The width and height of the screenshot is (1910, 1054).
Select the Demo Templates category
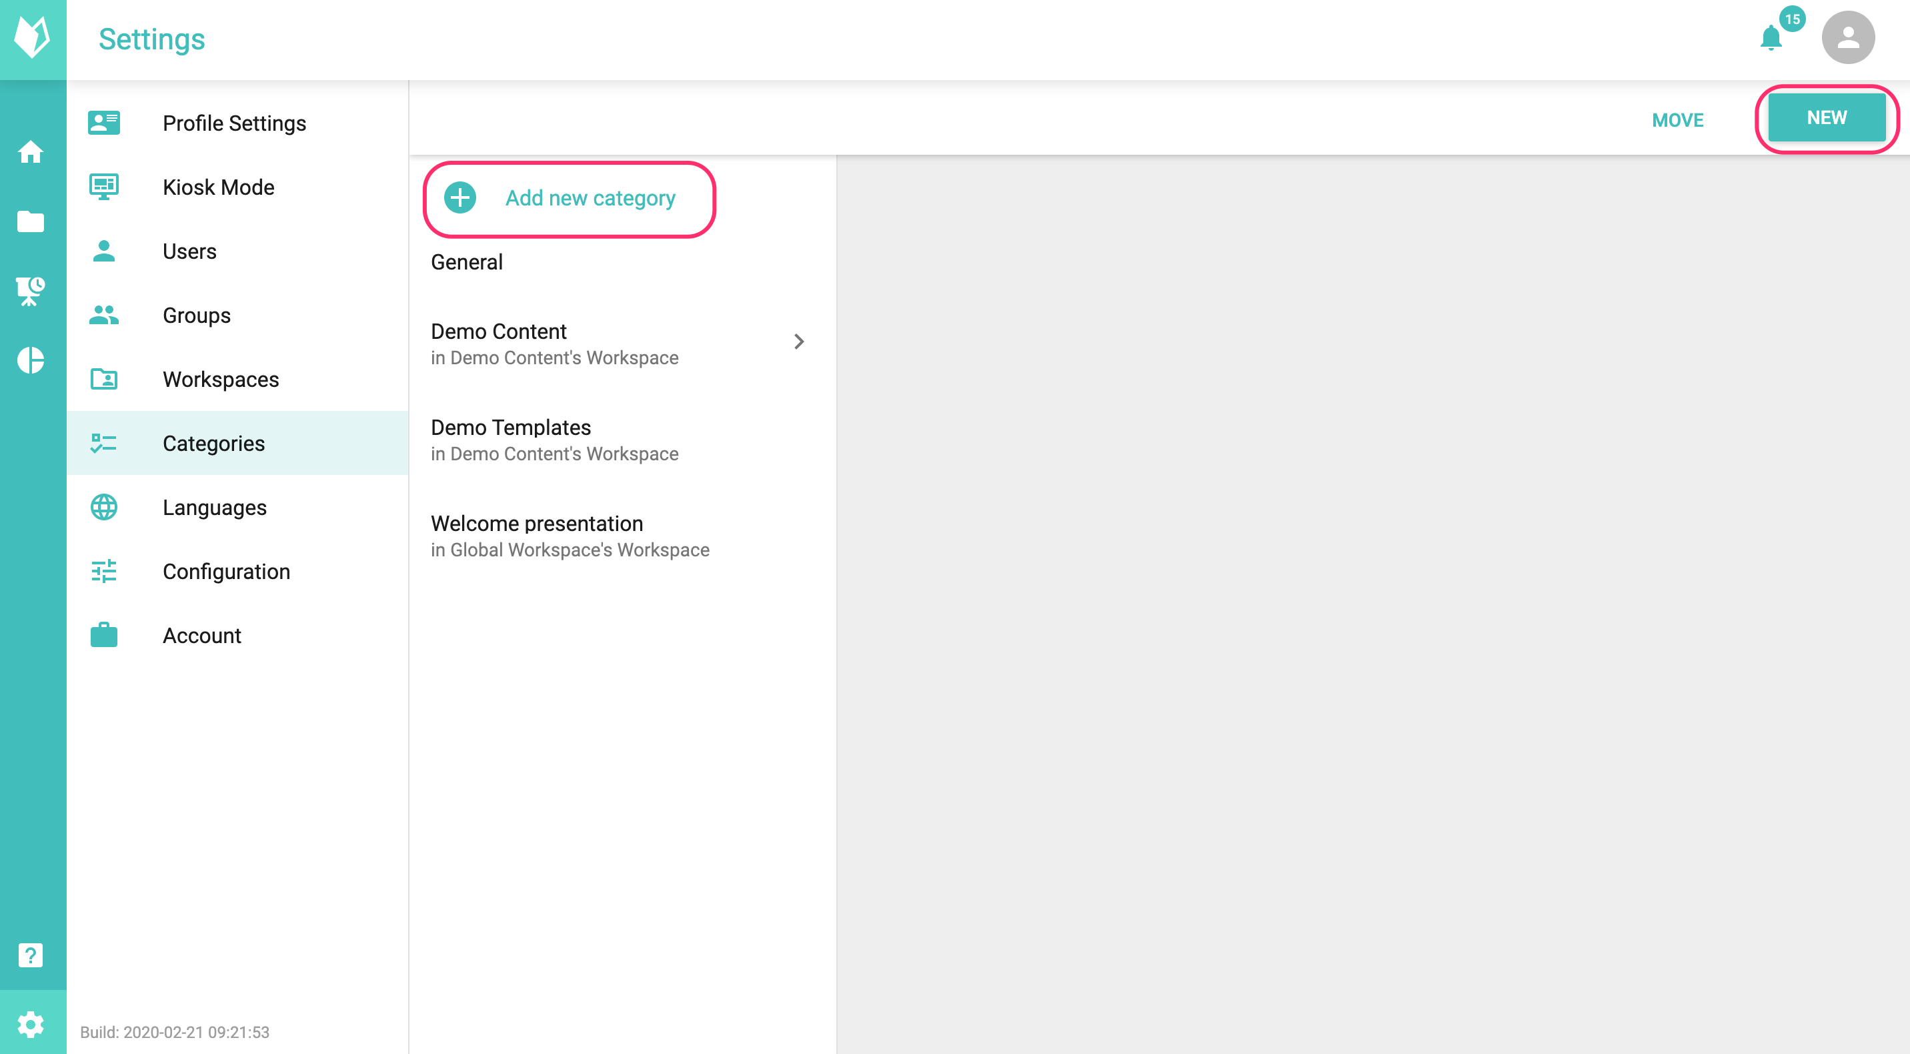[622, 439]
